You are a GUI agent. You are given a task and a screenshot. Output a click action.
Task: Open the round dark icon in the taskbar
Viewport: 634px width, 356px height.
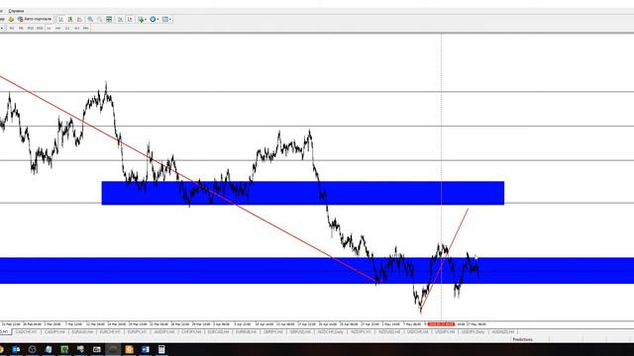pos(33,349)
